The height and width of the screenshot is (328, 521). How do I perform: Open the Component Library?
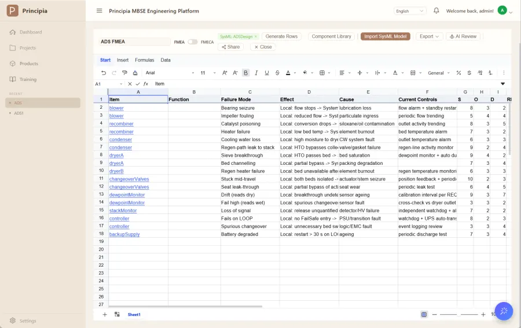coord(331,36)
